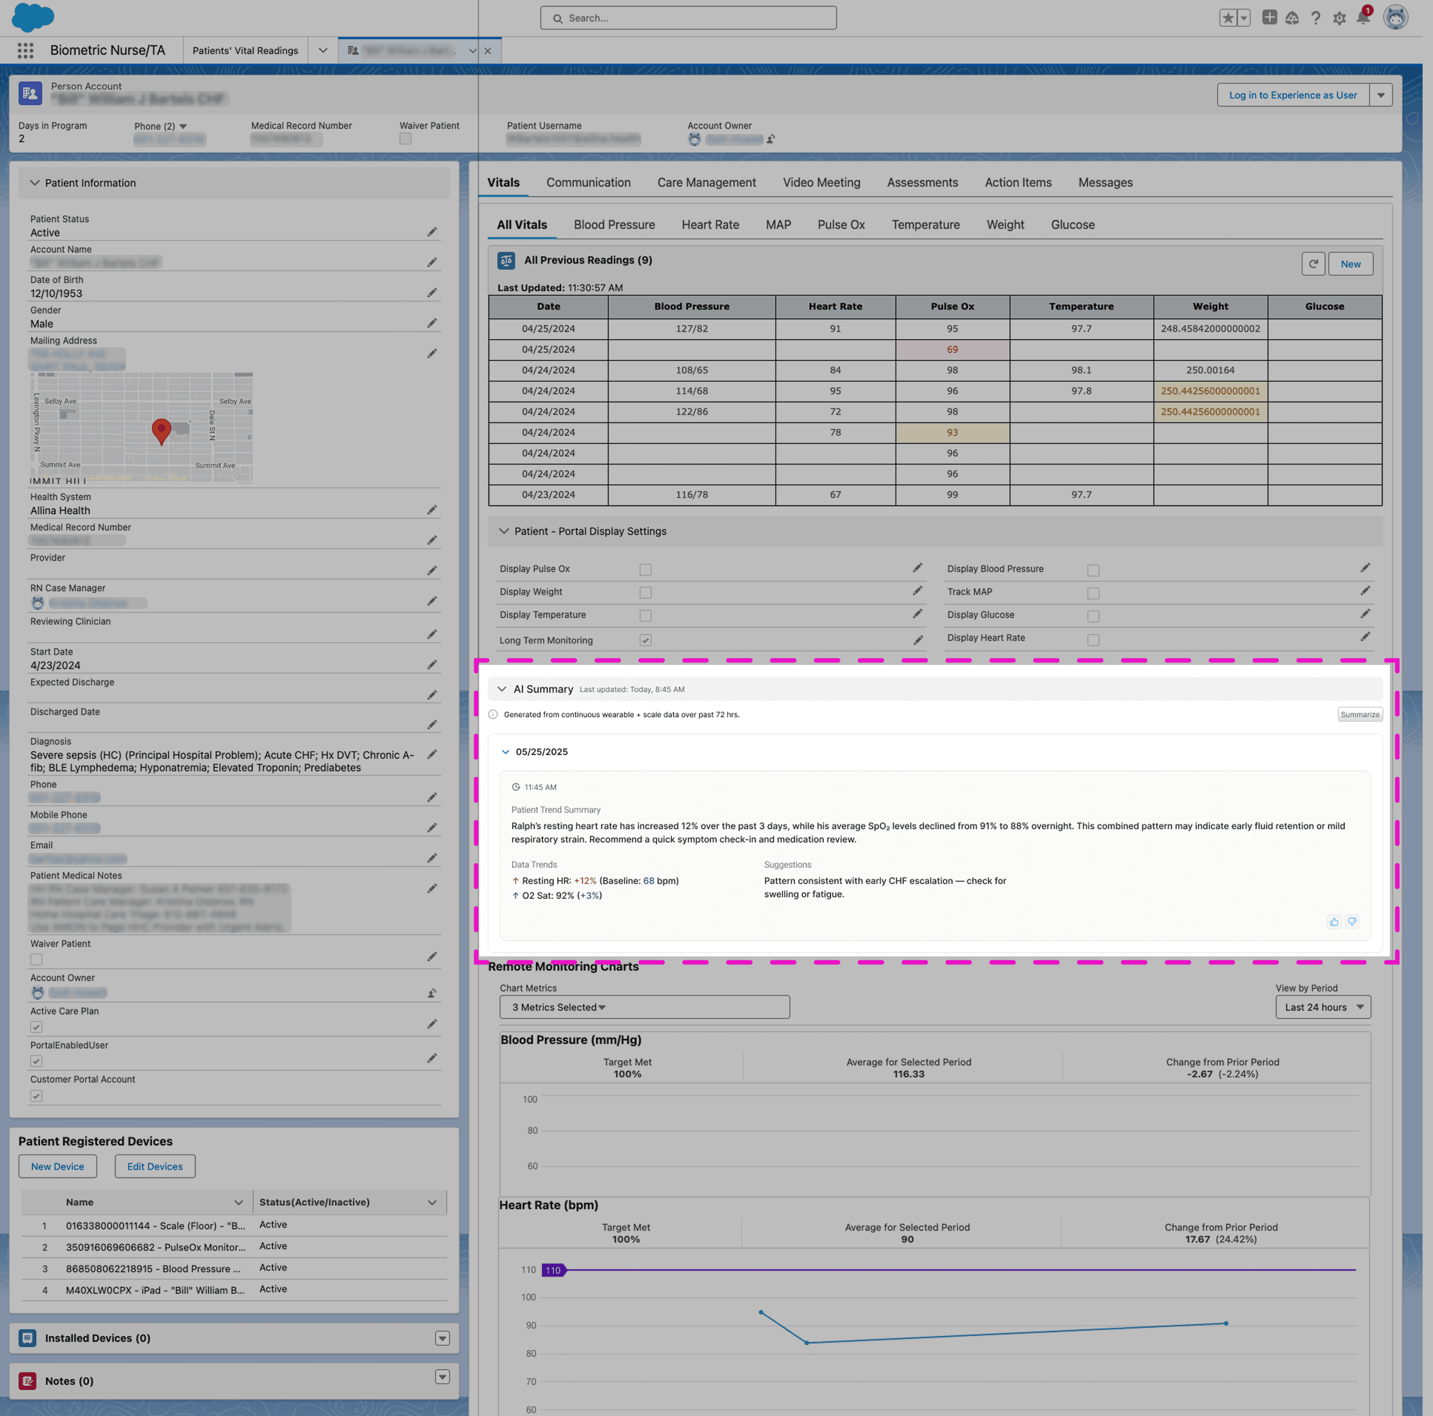This screenshot has height=1416, width=1433.
Task: View notifications via the bell icon
Action: click(1363, 18)
